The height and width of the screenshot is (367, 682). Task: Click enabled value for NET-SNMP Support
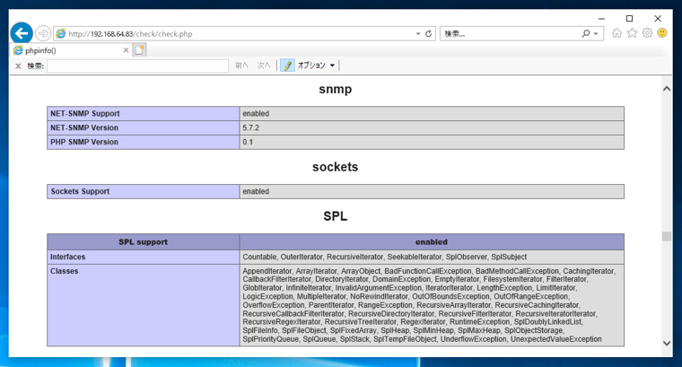click(256, 113)
